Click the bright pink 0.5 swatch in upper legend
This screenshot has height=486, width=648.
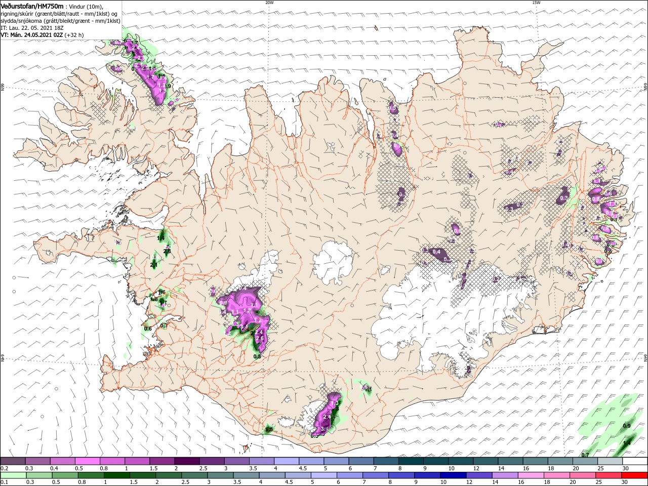click(x=88, y=461)
